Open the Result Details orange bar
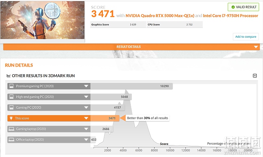Image resolution: width=263 pixels, height=157 pixels. [x=131, y=47]
